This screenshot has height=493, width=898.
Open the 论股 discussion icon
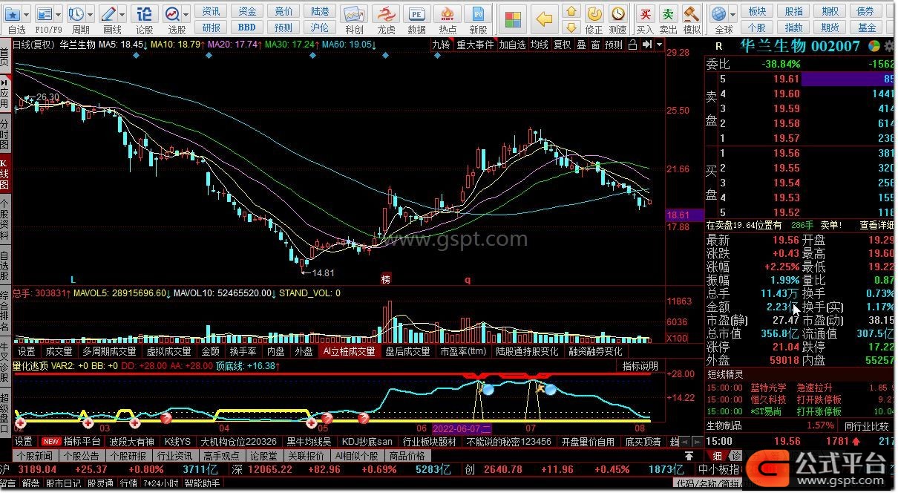tap(145, 14)
